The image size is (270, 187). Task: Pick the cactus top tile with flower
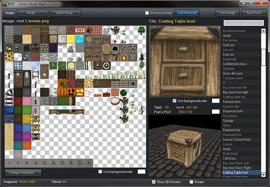pyautogui.click(x=53, y=66)
